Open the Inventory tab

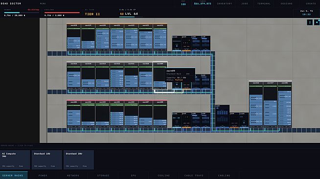(x=225, y=4)
